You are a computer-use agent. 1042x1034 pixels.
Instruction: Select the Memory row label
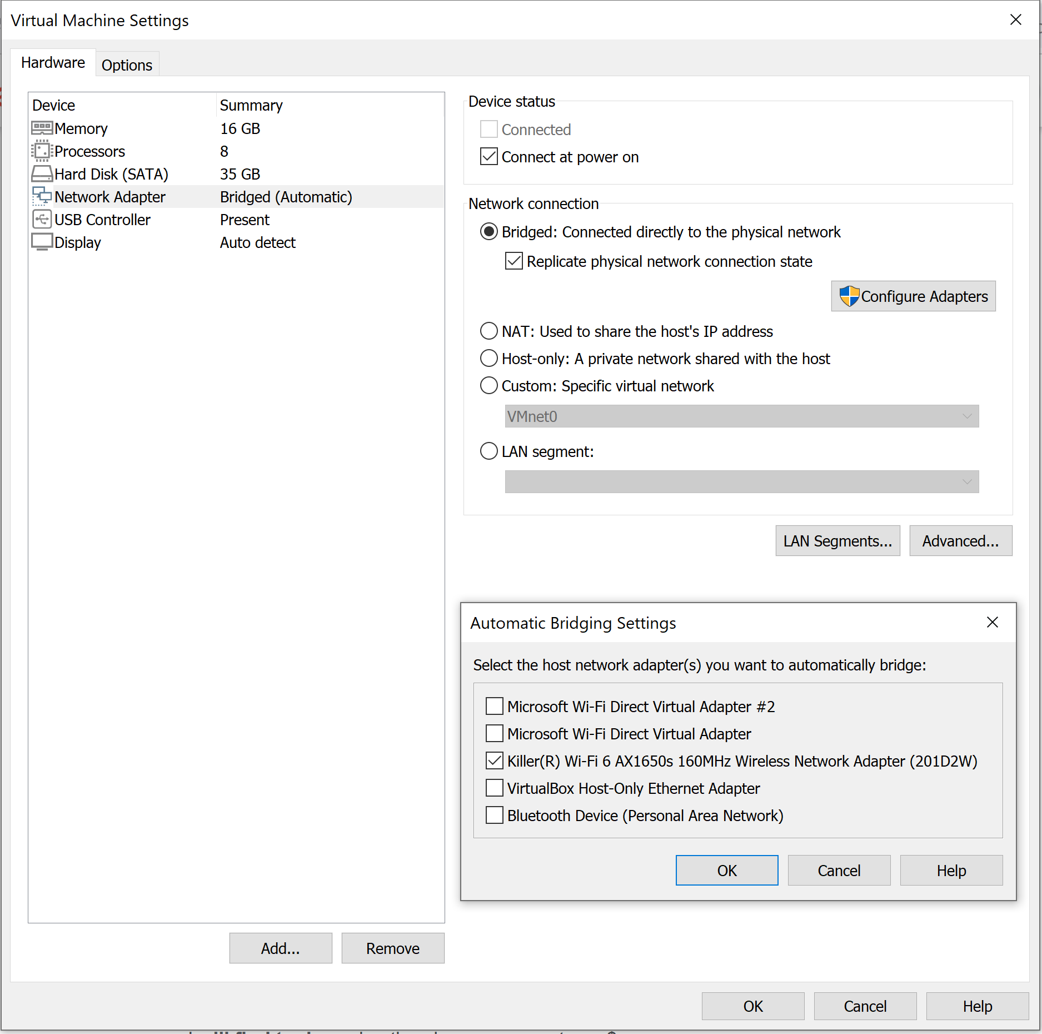(81, 128)
